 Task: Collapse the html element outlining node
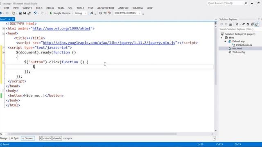4,29
